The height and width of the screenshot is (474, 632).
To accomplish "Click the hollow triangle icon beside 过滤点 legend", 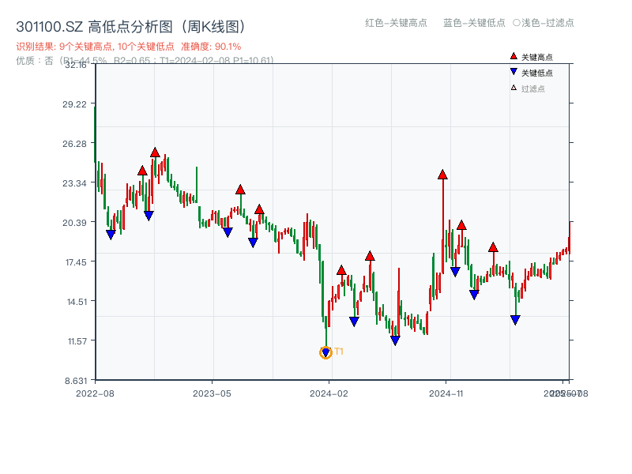I will point(513,88).
